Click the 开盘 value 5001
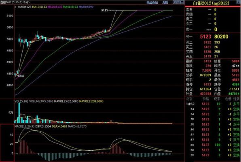Viewport: 241px width, 162px height. coord(236,70)
